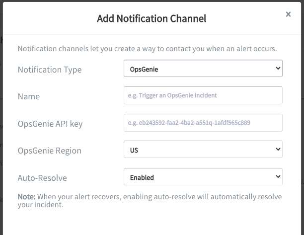Image resolution: width=304 pixels, height=235 pixels.
Task: Click the Auto-Resolve label text
Action: 42,178
